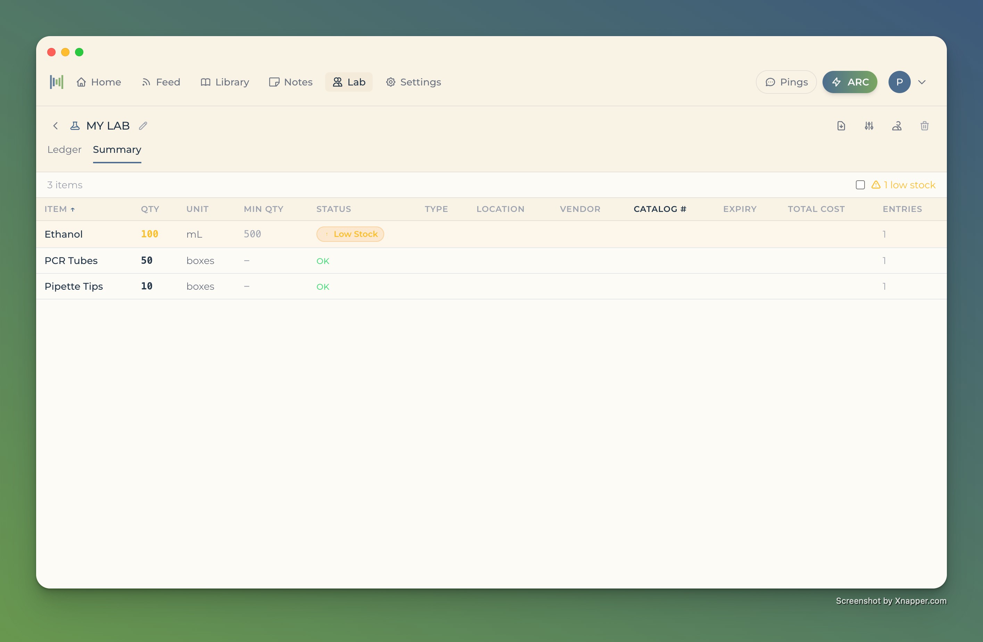Click the Low Stock status badge
This screenshot has width=983, height=642.
350,234
